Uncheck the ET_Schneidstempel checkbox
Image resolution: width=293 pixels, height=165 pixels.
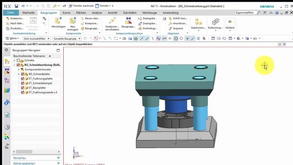(x=22, y=83)
